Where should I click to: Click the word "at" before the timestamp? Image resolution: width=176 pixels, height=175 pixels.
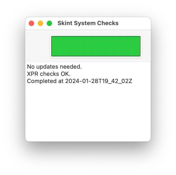coord(61,81)
